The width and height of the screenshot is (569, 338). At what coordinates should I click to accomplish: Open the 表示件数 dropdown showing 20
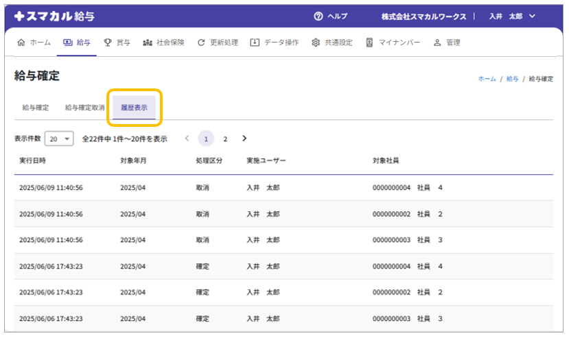[59, 138]
